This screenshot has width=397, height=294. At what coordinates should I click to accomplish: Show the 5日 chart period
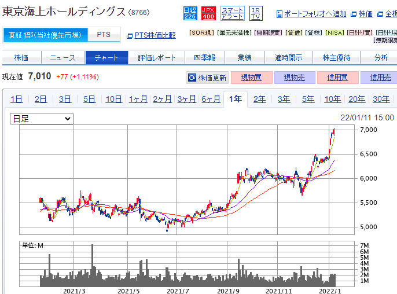(90, 99)
